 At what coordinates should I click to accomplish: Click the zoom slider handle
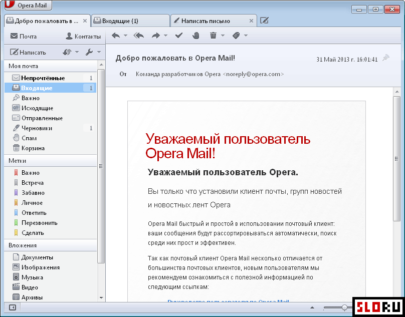click(x=344, y=307)
